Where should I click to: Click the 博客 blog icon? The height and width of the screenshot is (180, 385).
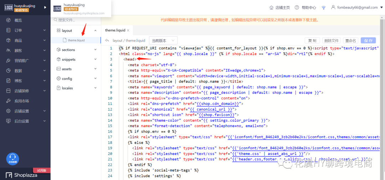click(x=9, y=80)
